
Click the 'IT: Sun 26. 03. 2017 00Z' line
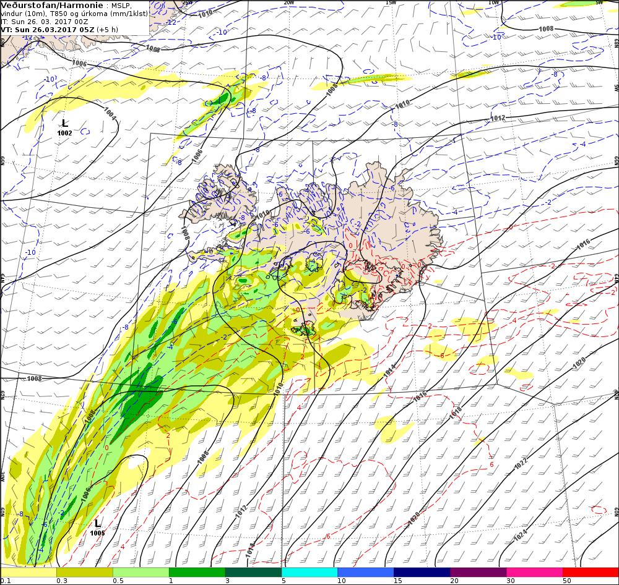point(45,22)
